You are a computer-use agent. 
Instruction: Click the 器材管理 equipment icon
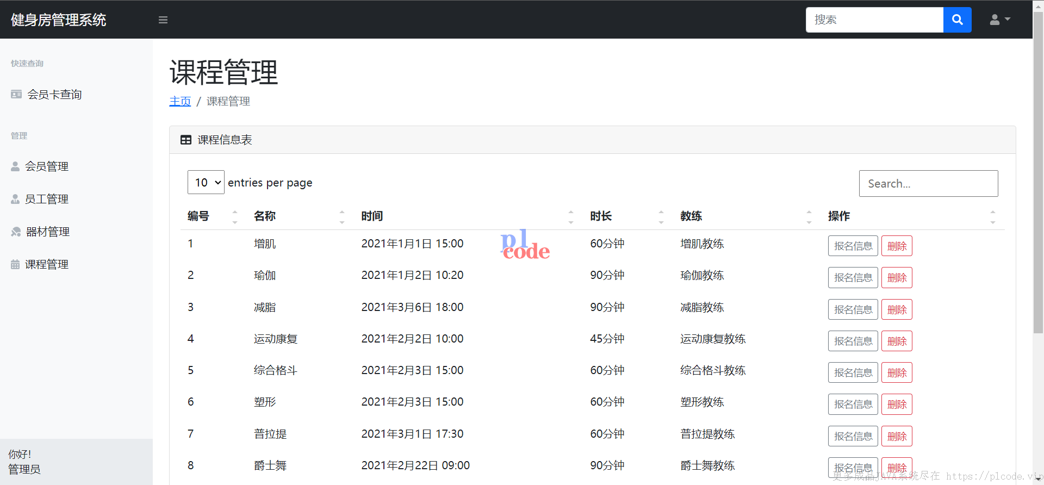(16, 232)
